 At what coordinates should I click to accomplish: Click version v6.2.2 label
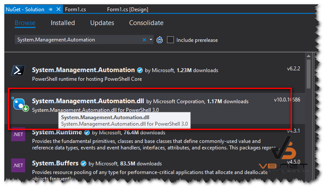point(294,69)
